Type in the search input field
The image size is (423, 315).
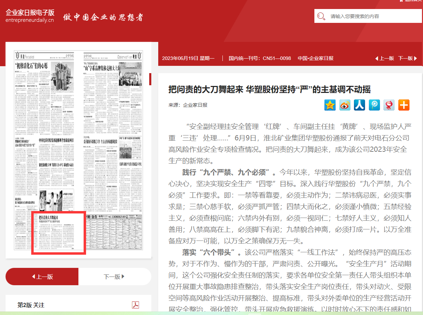[x=371, y=16]
